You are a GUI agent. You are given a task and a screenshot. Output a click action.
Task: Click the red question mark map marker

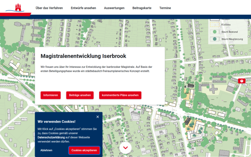coord(241,81)
